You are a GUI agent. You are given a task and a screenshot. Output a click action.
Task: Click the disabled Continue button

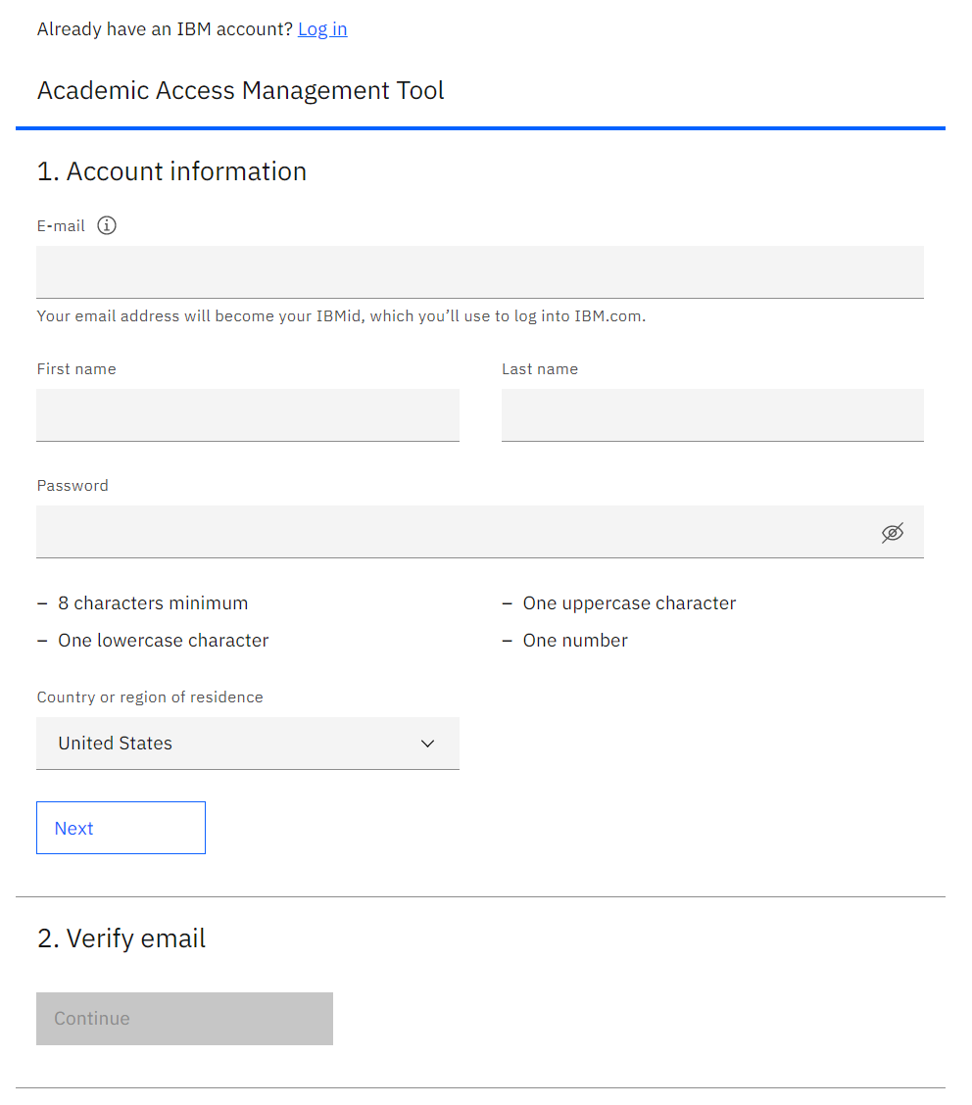(x=184, y=1019)
